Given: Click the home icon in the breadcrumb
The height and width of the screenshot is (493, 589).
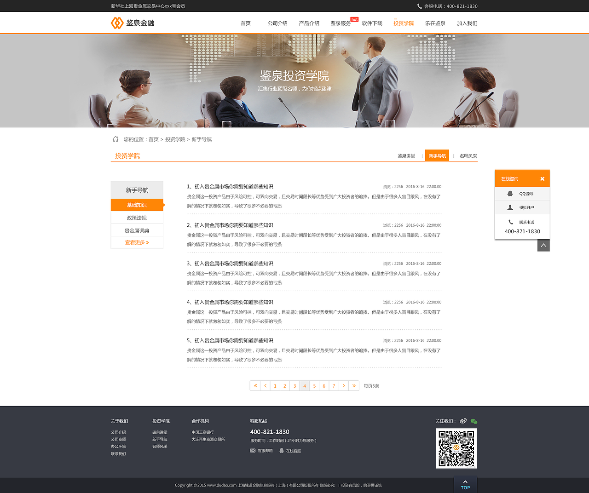Looking at the screenshot, I should (115, 138).
